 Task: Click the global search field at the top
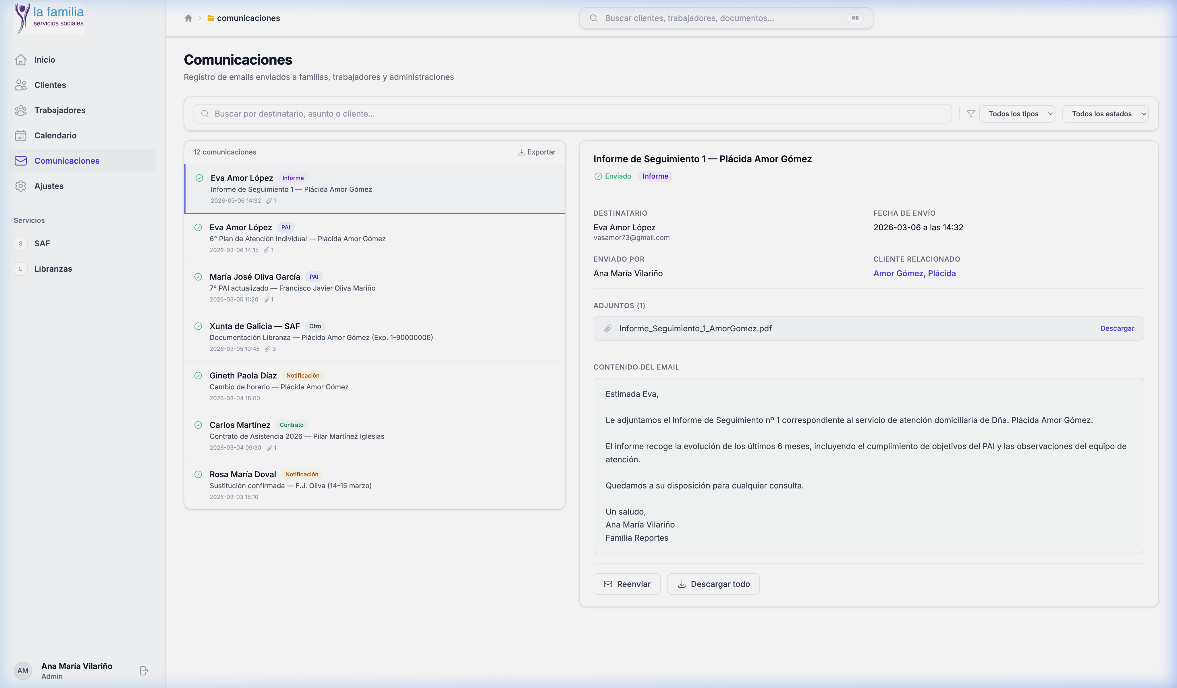click(x=726, y=18)
